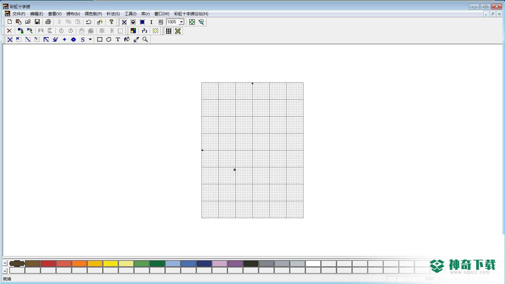Click the import image icon next to New
Image resolution: width=505 pixels, height=284 pixels.
coord(19,22)
